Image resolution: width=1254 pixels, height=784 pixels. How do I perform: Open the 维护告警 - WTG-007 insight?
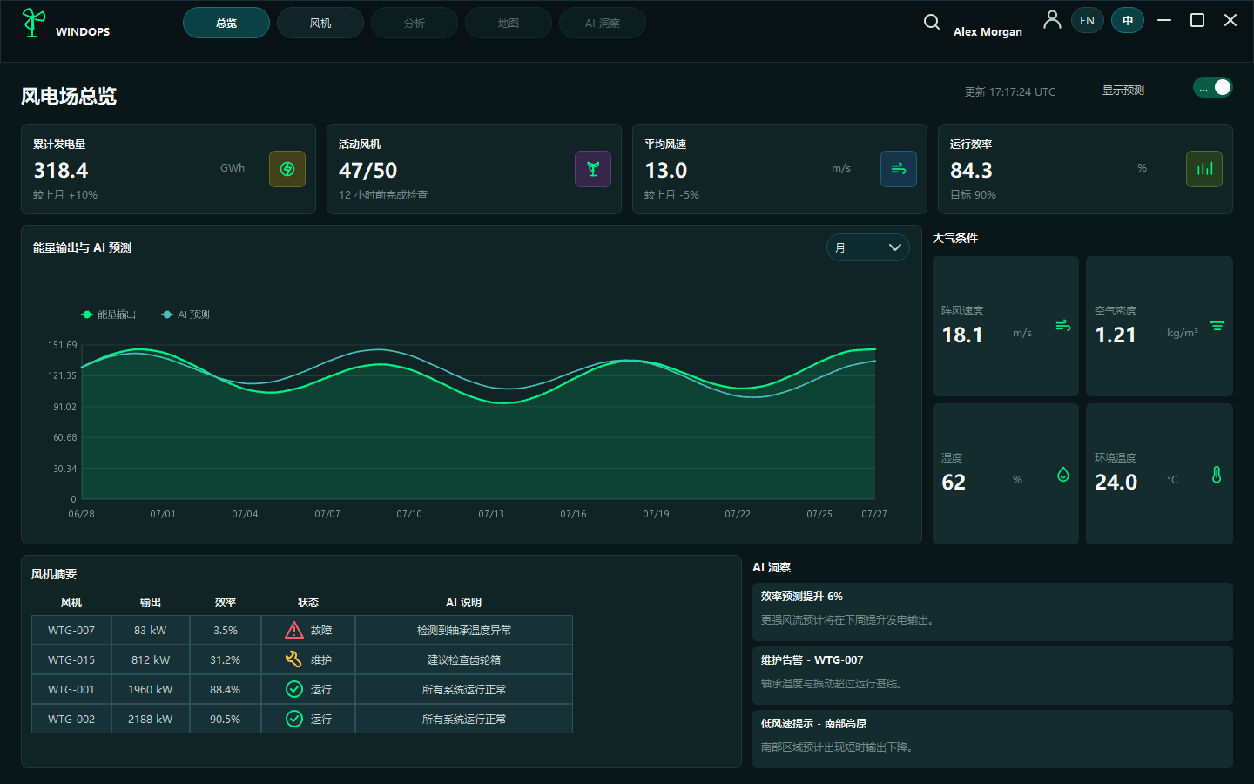pos(993,675)
